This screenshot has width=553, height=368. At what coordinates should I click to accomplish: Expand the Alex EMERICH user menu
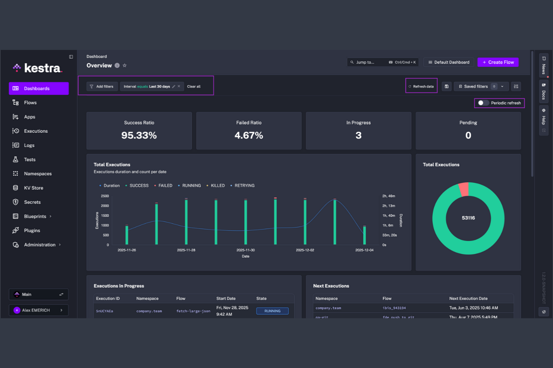click(38, 310)
